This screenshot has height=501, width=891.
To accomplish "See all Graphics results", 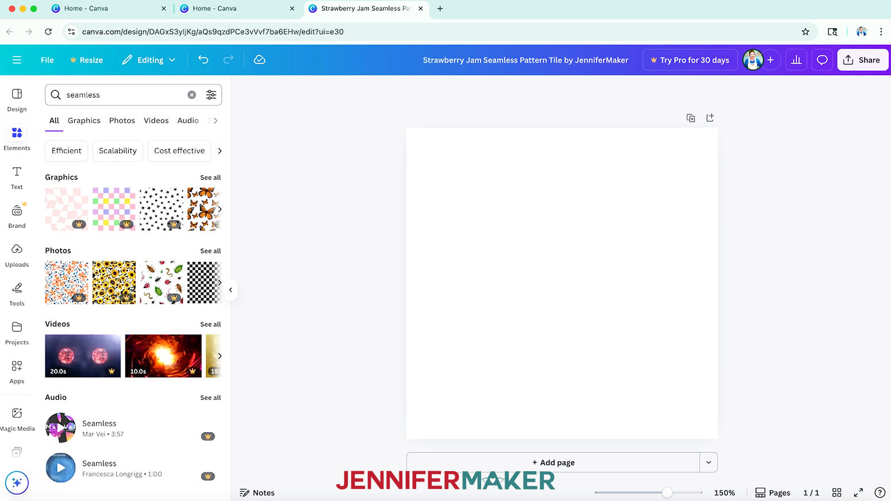I will click(x=210, y=178).
